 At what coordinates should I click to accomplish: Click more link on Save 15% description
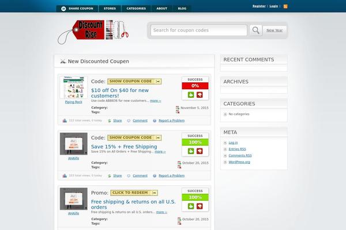(160, 151)
